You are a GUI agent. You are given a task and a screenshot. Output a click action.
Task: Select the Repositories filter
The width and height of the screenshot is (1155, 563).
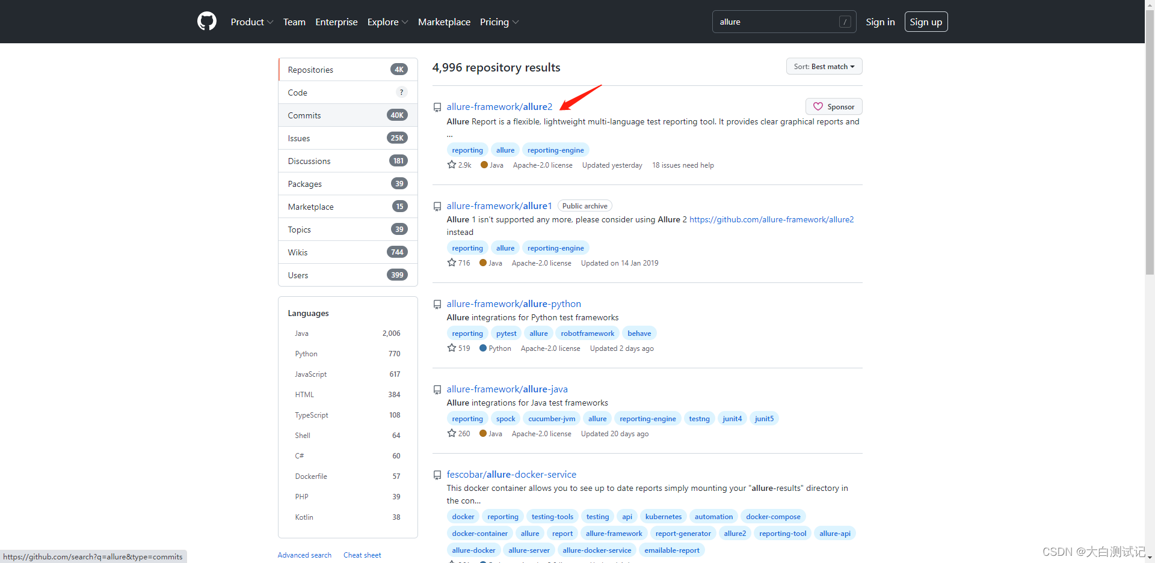[348, 70]
